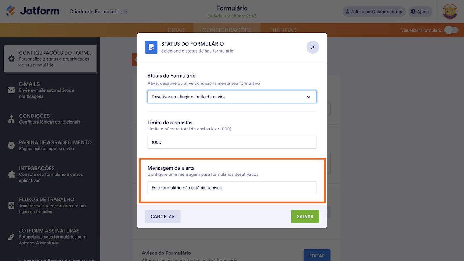This screenshot has width=464, height=261.
Task: Click the Status do Formulário dialog icon
Action: click(x=151, y=47)
